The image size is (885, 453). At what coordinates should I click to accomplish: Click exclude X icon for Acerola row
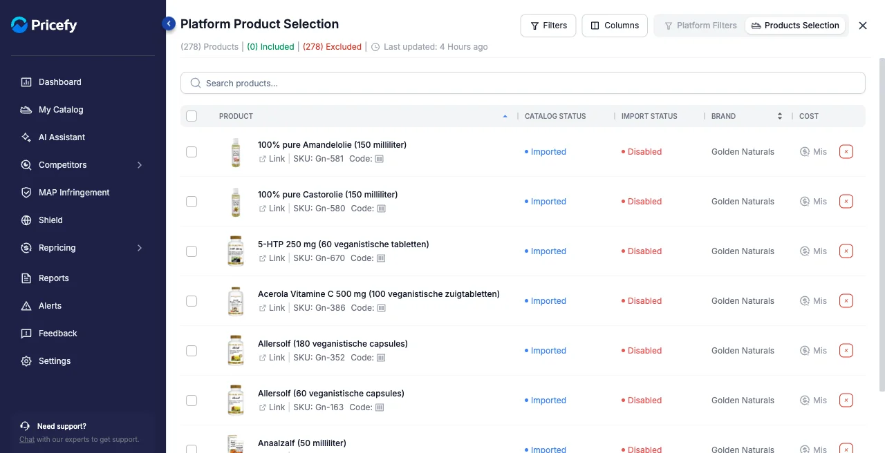[x=846, y=301]
